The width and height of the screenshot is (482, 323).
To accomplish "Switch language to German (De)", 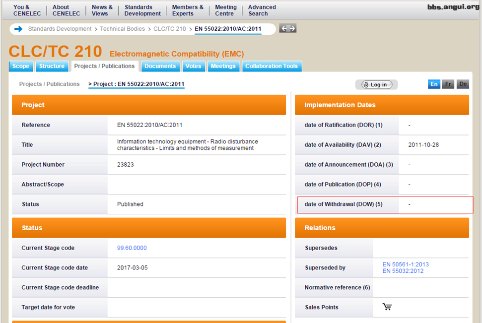I will pyautogui.click(x=463, y=84).
